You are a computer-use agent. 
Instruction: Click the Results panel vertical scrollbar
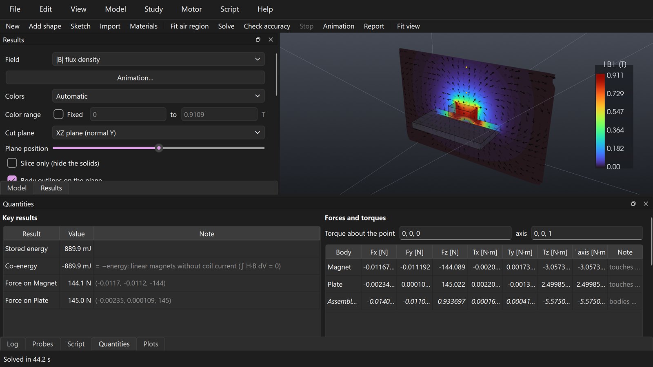(277, 74)
